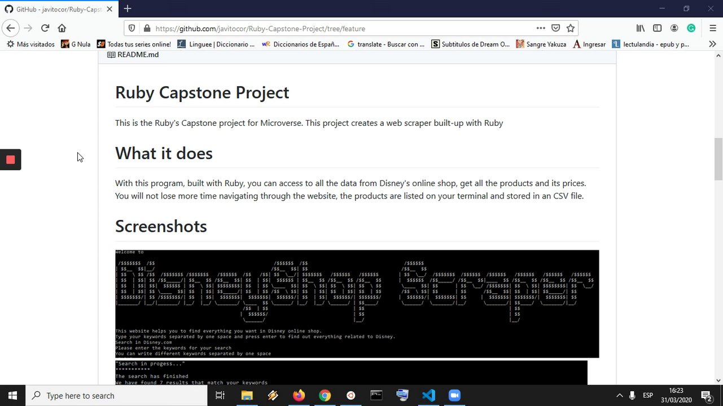The height and width of the screenshot is (406, 723).
Task: Show more bookmarks chevron
Action: click(712, 44)
